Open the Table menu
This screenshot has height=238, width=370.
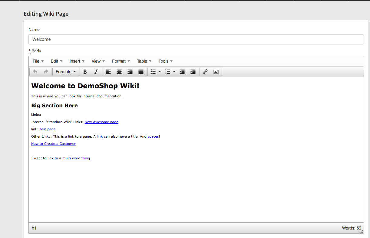click(144, 61)
